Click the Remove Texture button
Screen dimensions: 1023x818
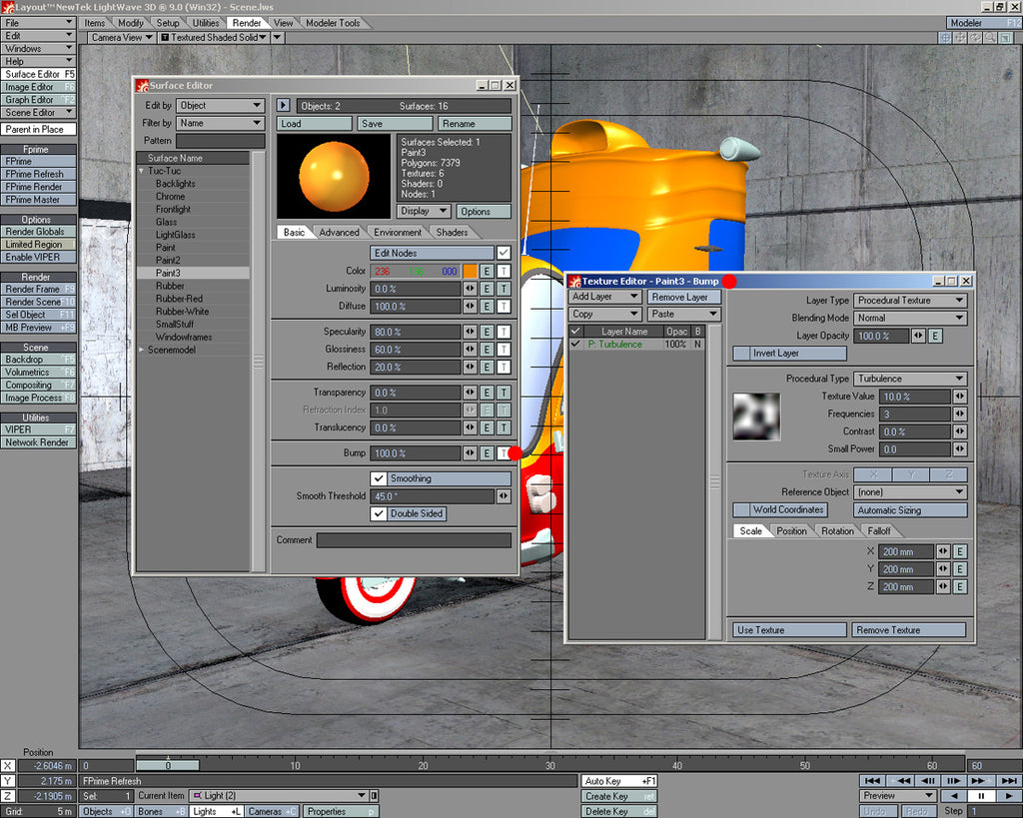click(x=909, y=630)
